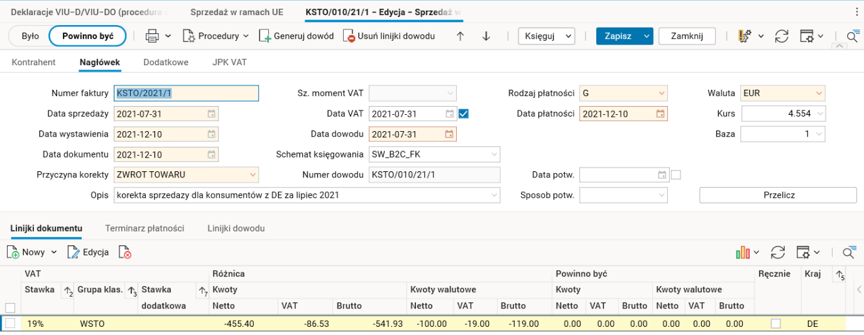The image size is (864, 335).
Task: Open the Terminarz płatności tab
Action: (x=145, y=228)
